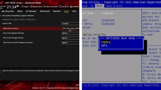
Task: Switch to the Main tab
Action: tap(20, 11)
